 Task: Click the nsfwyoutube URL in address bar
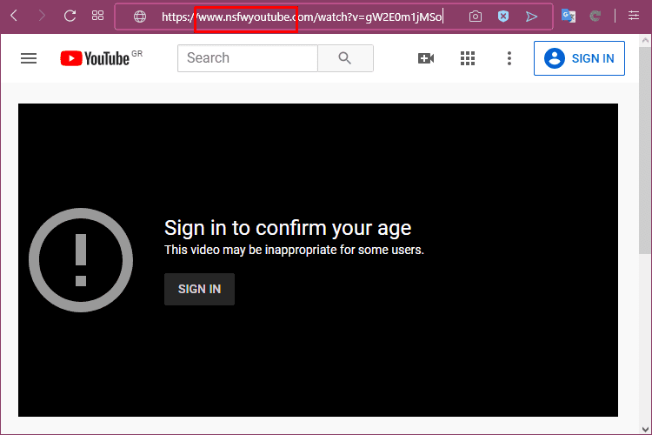tap(302, 17)
